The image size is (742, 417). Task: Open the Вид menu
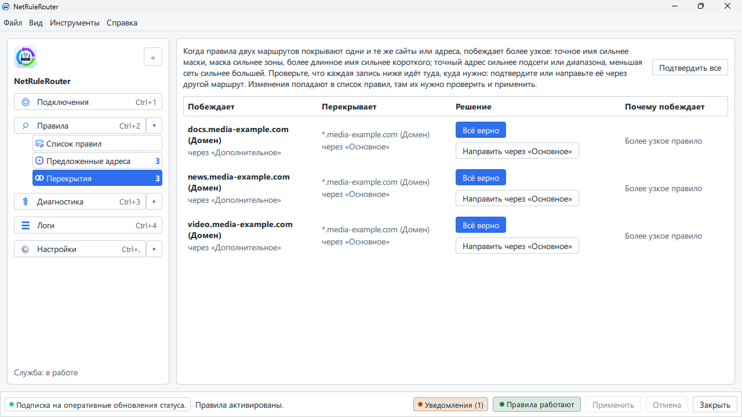click(x=36, y=23)
